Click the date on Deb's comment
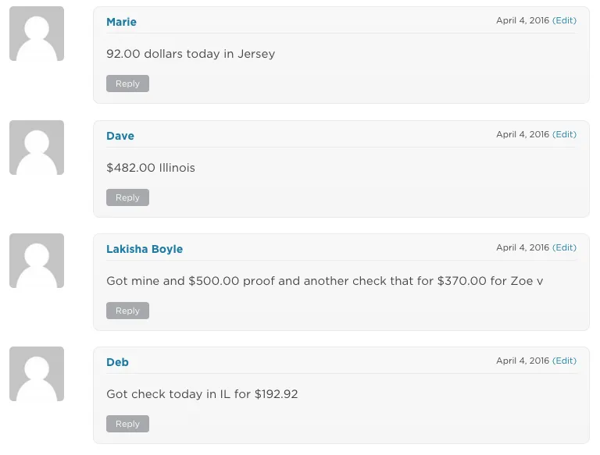 pyautogui.click(x=523, y=361)
